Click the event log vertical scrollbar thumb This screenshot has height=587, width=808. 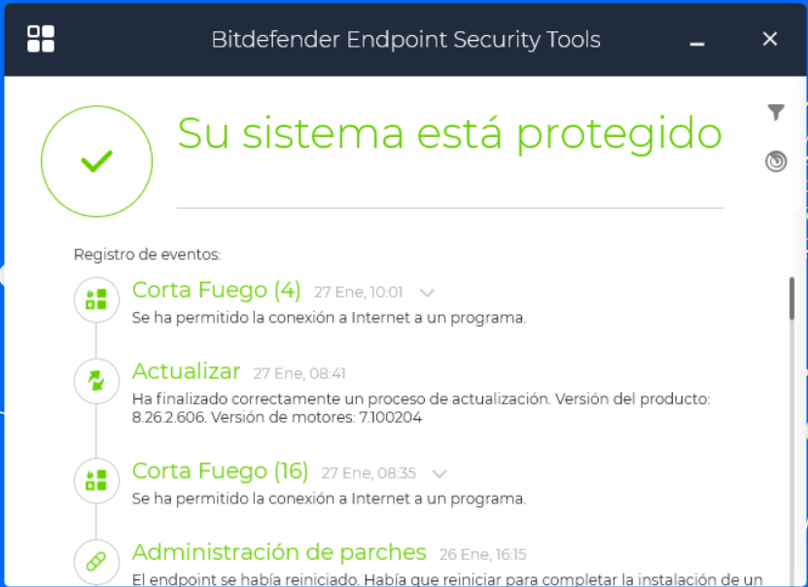792,299
